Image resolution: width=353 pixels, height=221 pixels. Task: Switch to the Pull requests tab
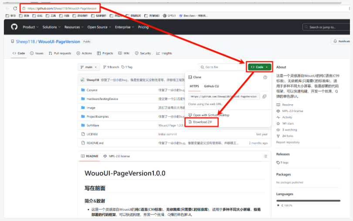tap(60, 53)
